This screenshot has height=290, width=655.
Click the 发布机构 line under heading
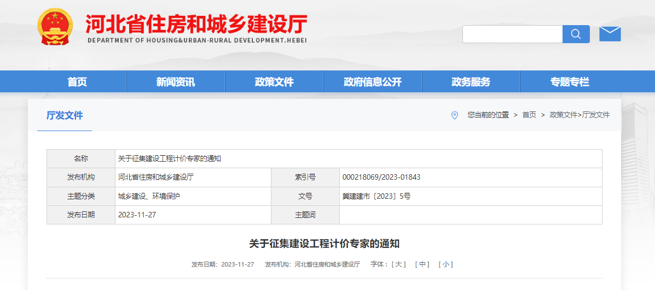(x=312, y=264)
